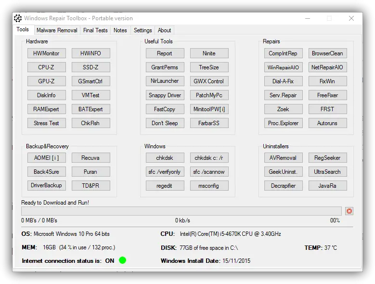Click the JavaRa button

click(x=328, y=185)
